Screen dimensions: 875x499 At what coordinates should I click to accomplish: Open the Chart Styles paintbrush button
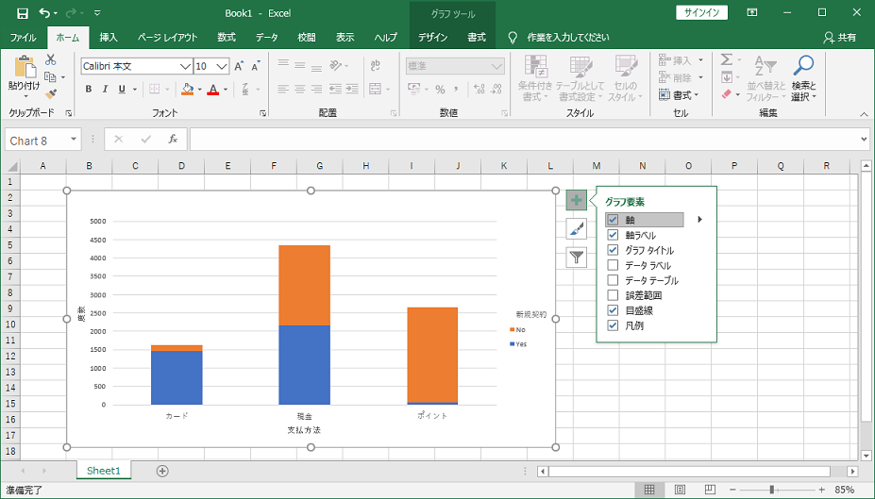tap(576, 228)
